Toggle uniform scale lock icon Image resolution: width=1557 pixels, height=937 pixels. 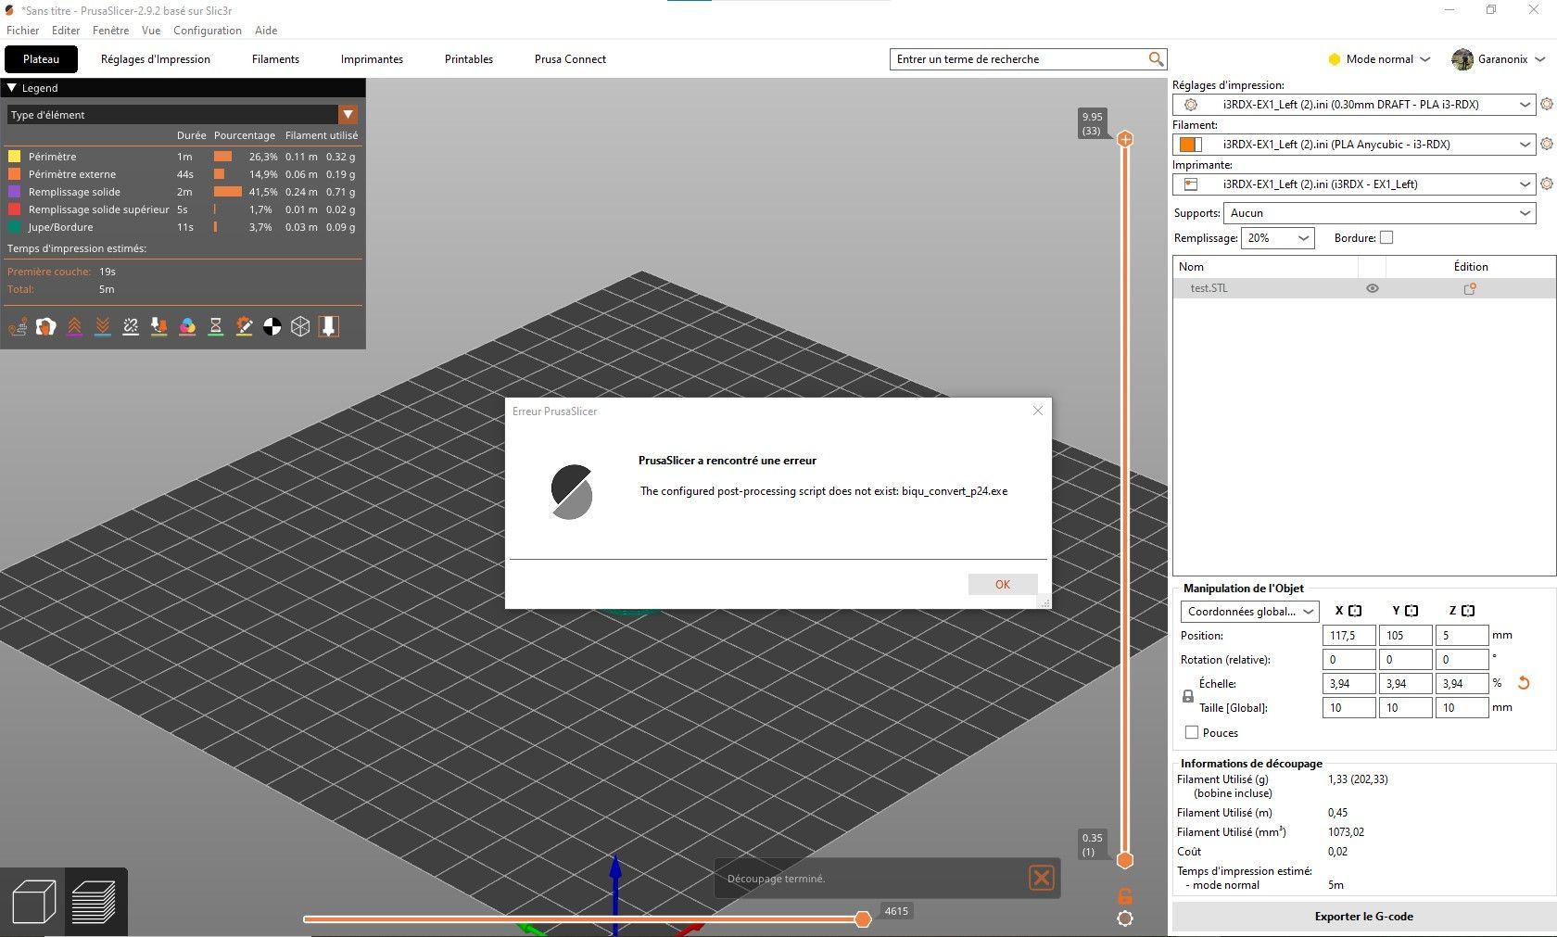coord(1188,696)
